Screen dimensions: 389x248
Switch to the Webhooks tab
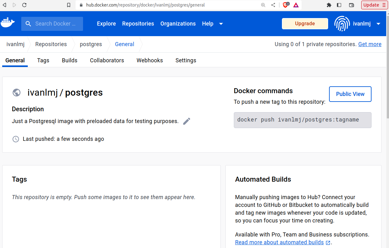coord(150,60)
